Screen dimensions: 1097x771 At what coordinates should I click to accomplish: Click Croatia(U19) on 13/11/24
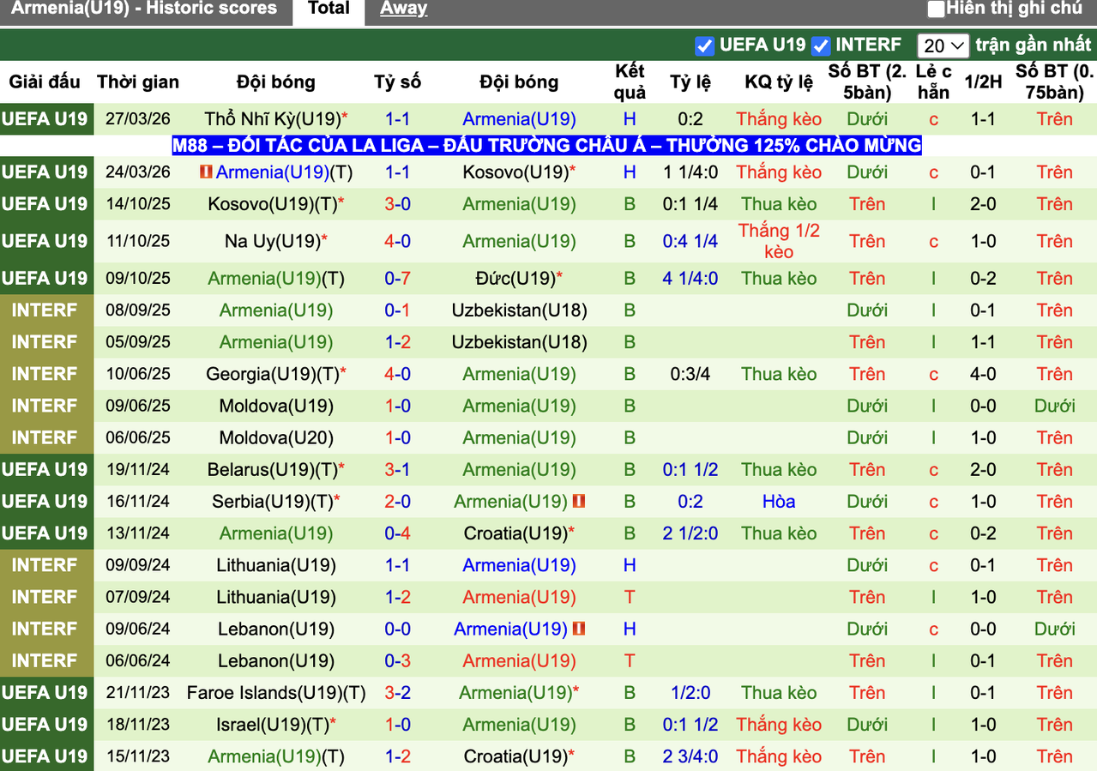coord(515,533)
